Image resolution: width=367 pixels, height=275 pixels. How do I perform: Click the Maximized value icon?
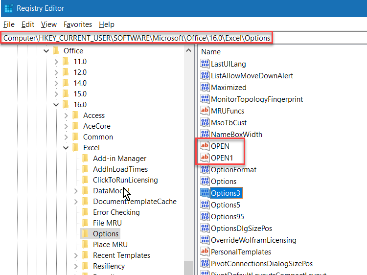tap(205, 87)
